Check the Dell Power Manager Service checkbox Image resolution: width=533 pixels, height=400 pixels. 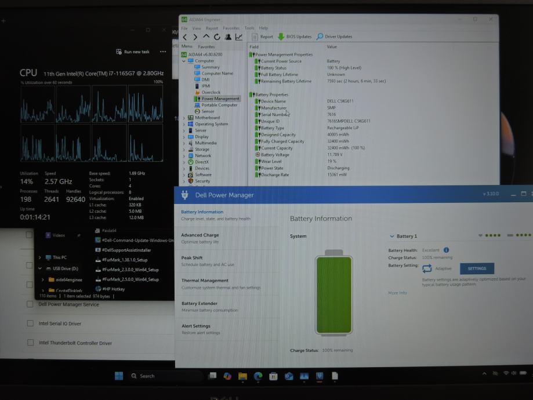pos(30,304)
